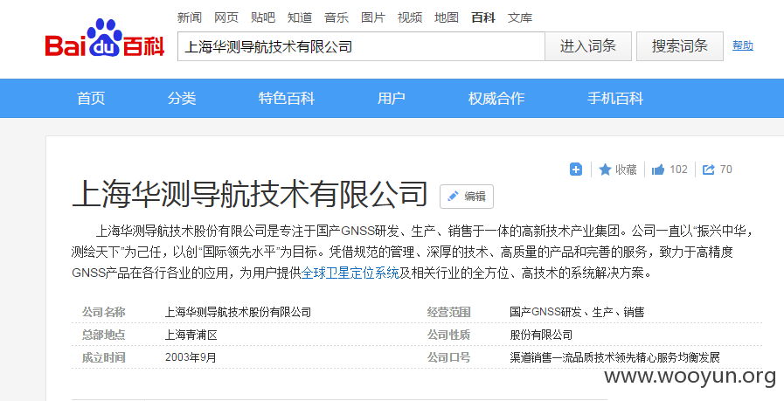
Task: Click the 公司口号 label
Action: point(448,357)
